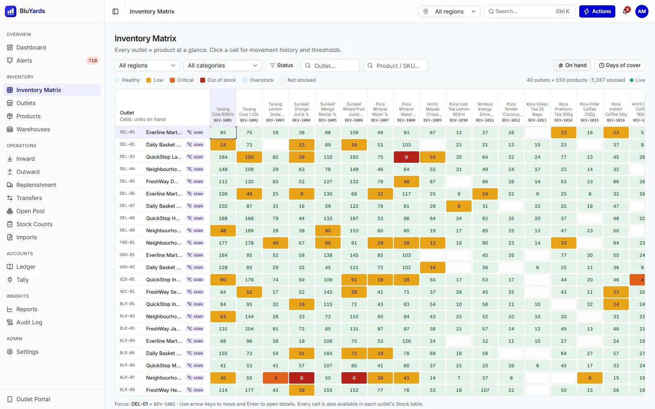Viewport: 655px width, 409px height.
Task: Open the AM user avatar
Action: 642,11
